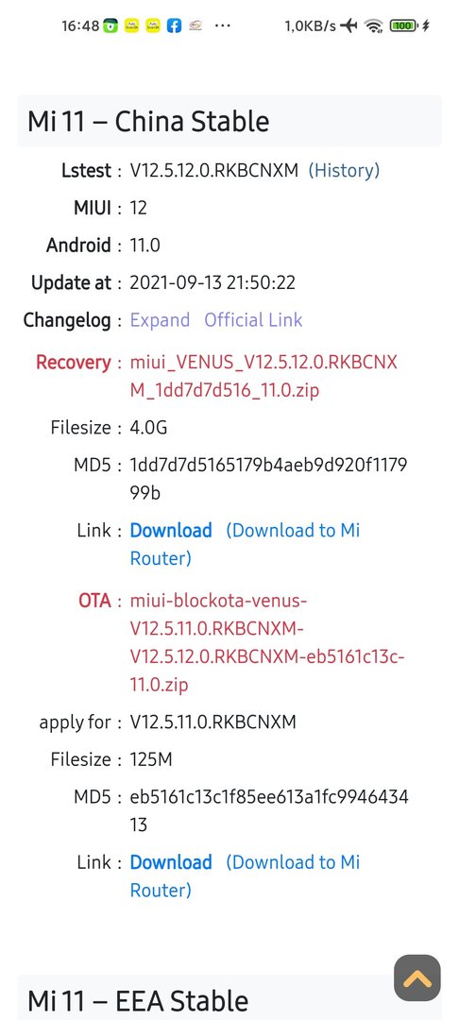Download the Recovery ROM file
459x1020 pixels.
point(171,530)
